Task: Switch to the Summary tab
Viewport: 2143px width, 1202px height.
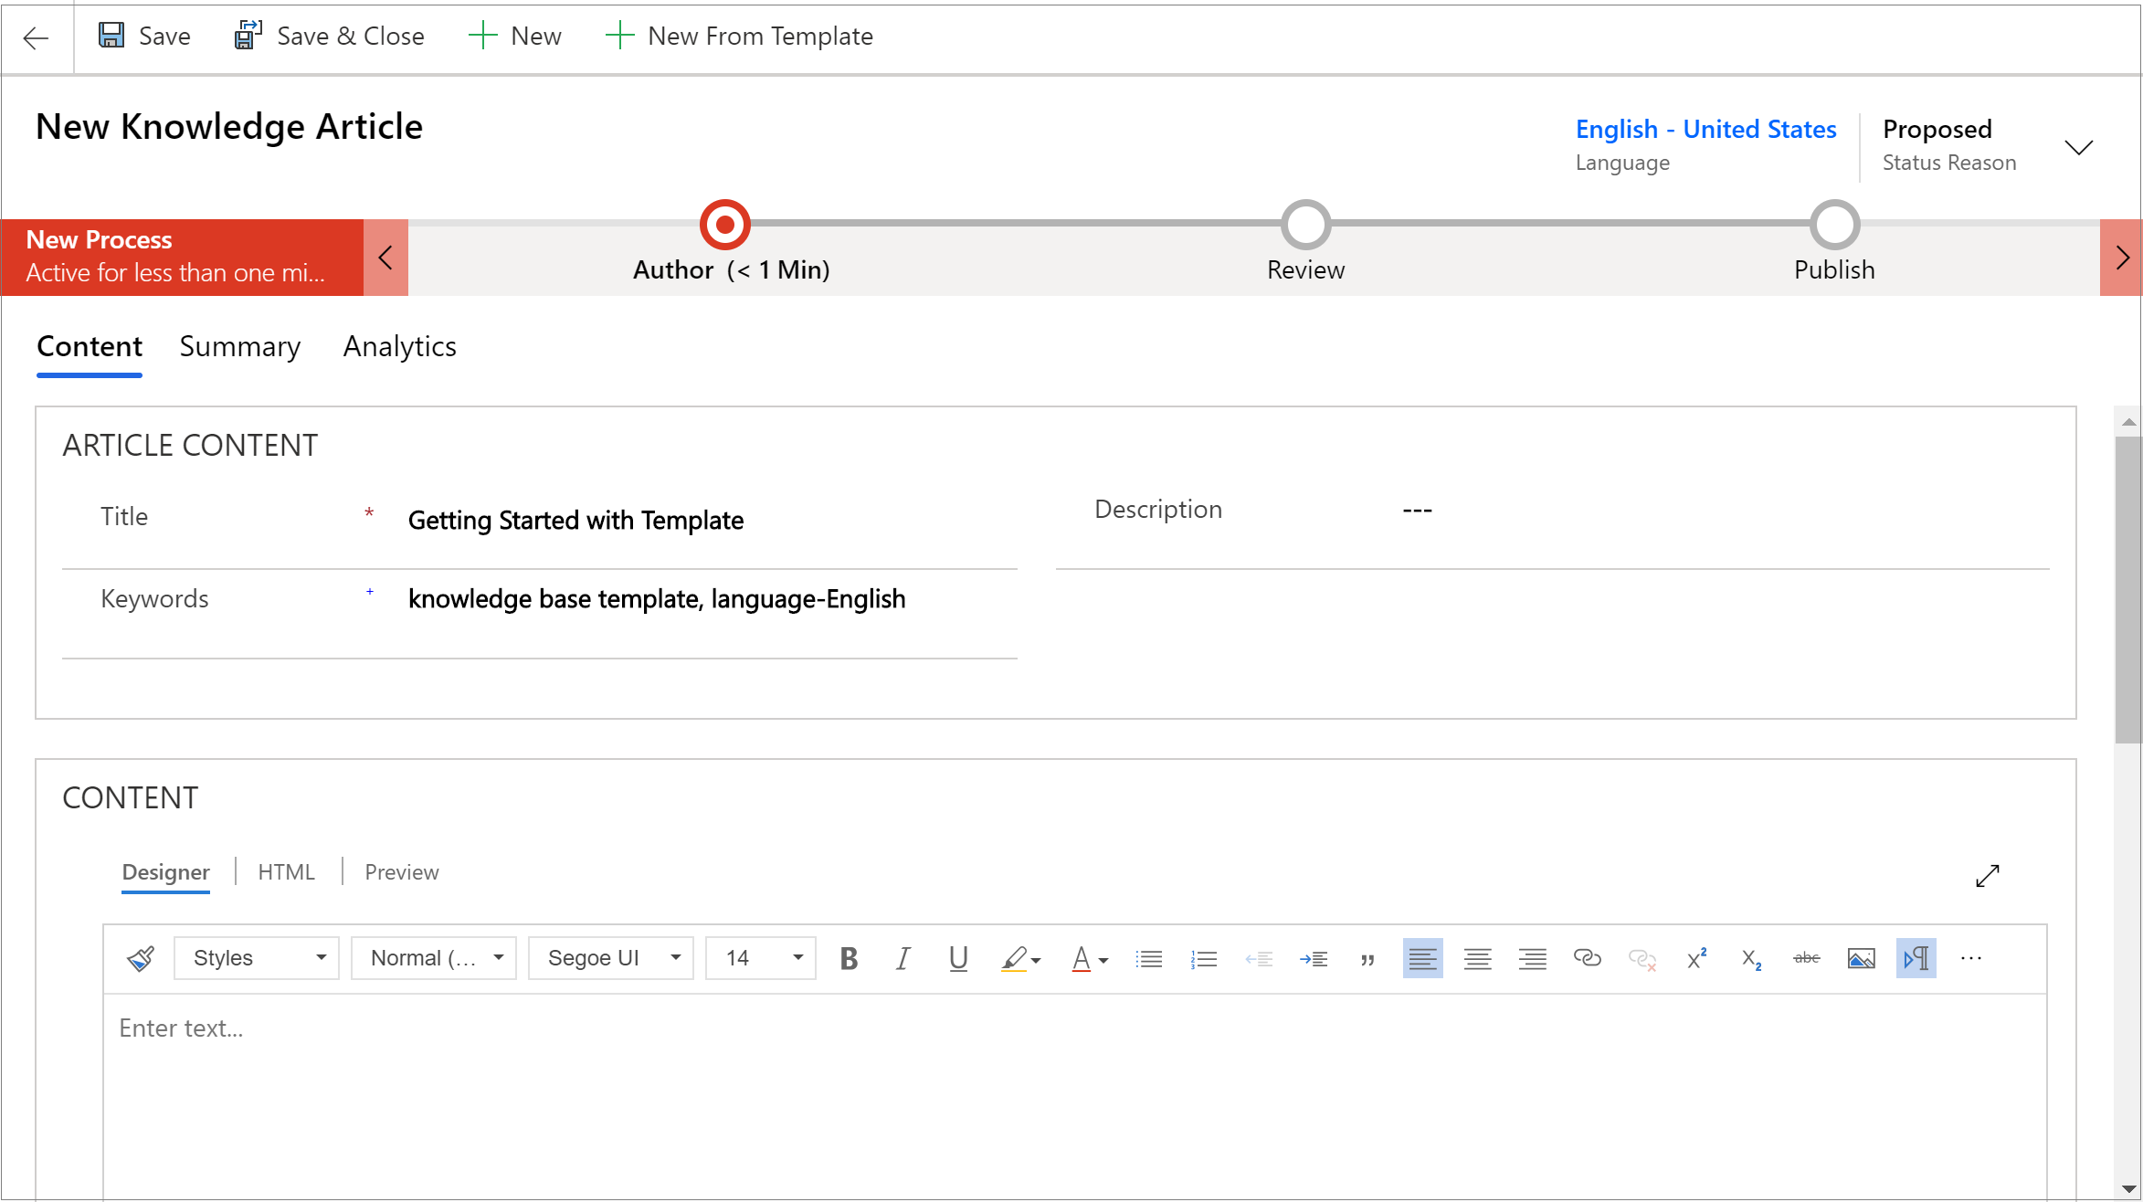Action: (x=238, y=346)
